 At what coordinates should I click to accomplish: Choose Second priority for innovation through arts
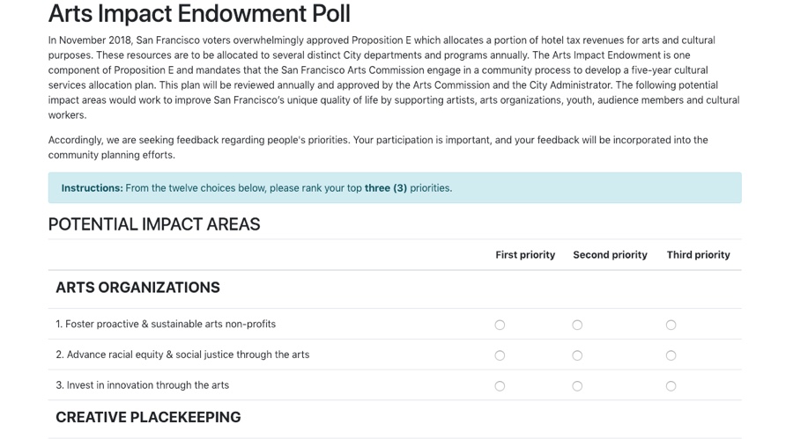coord(577,386)
